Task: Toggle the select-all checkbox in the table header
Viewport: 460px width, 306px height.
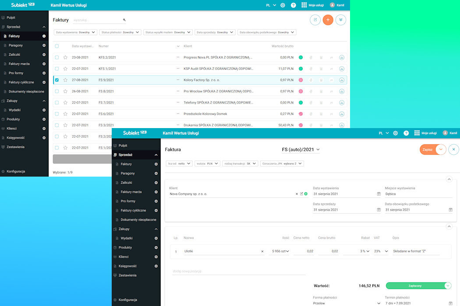Action: pos(57,46)
